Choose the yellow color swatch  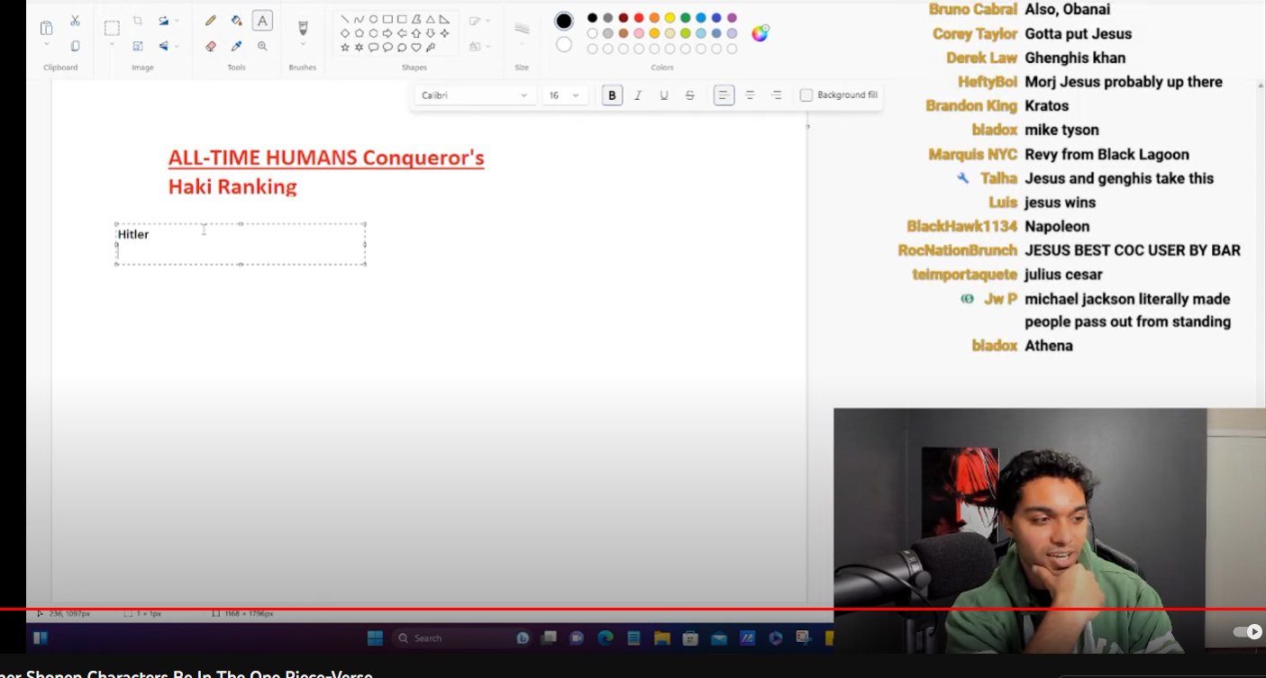click(x=669, y=18)
